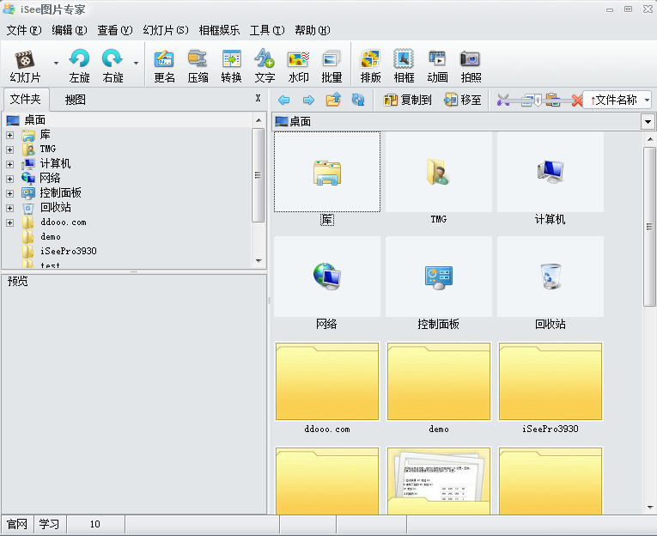The height and width of the screenshot is (536, 657).
Task: Open the 动画 animation tool
Action: coord(437,65)
